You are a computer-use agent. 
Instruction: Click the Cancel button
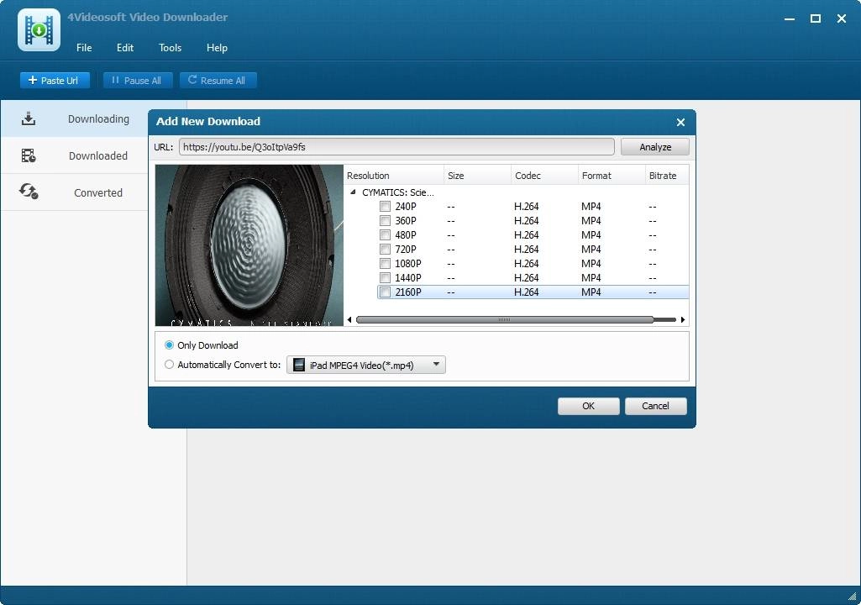point(656,406)
